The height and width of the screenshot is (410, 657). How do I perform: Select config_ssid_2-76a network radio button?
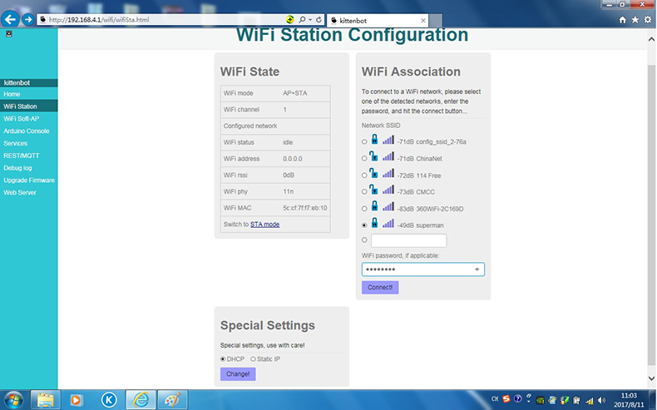(x=364, y=142)
